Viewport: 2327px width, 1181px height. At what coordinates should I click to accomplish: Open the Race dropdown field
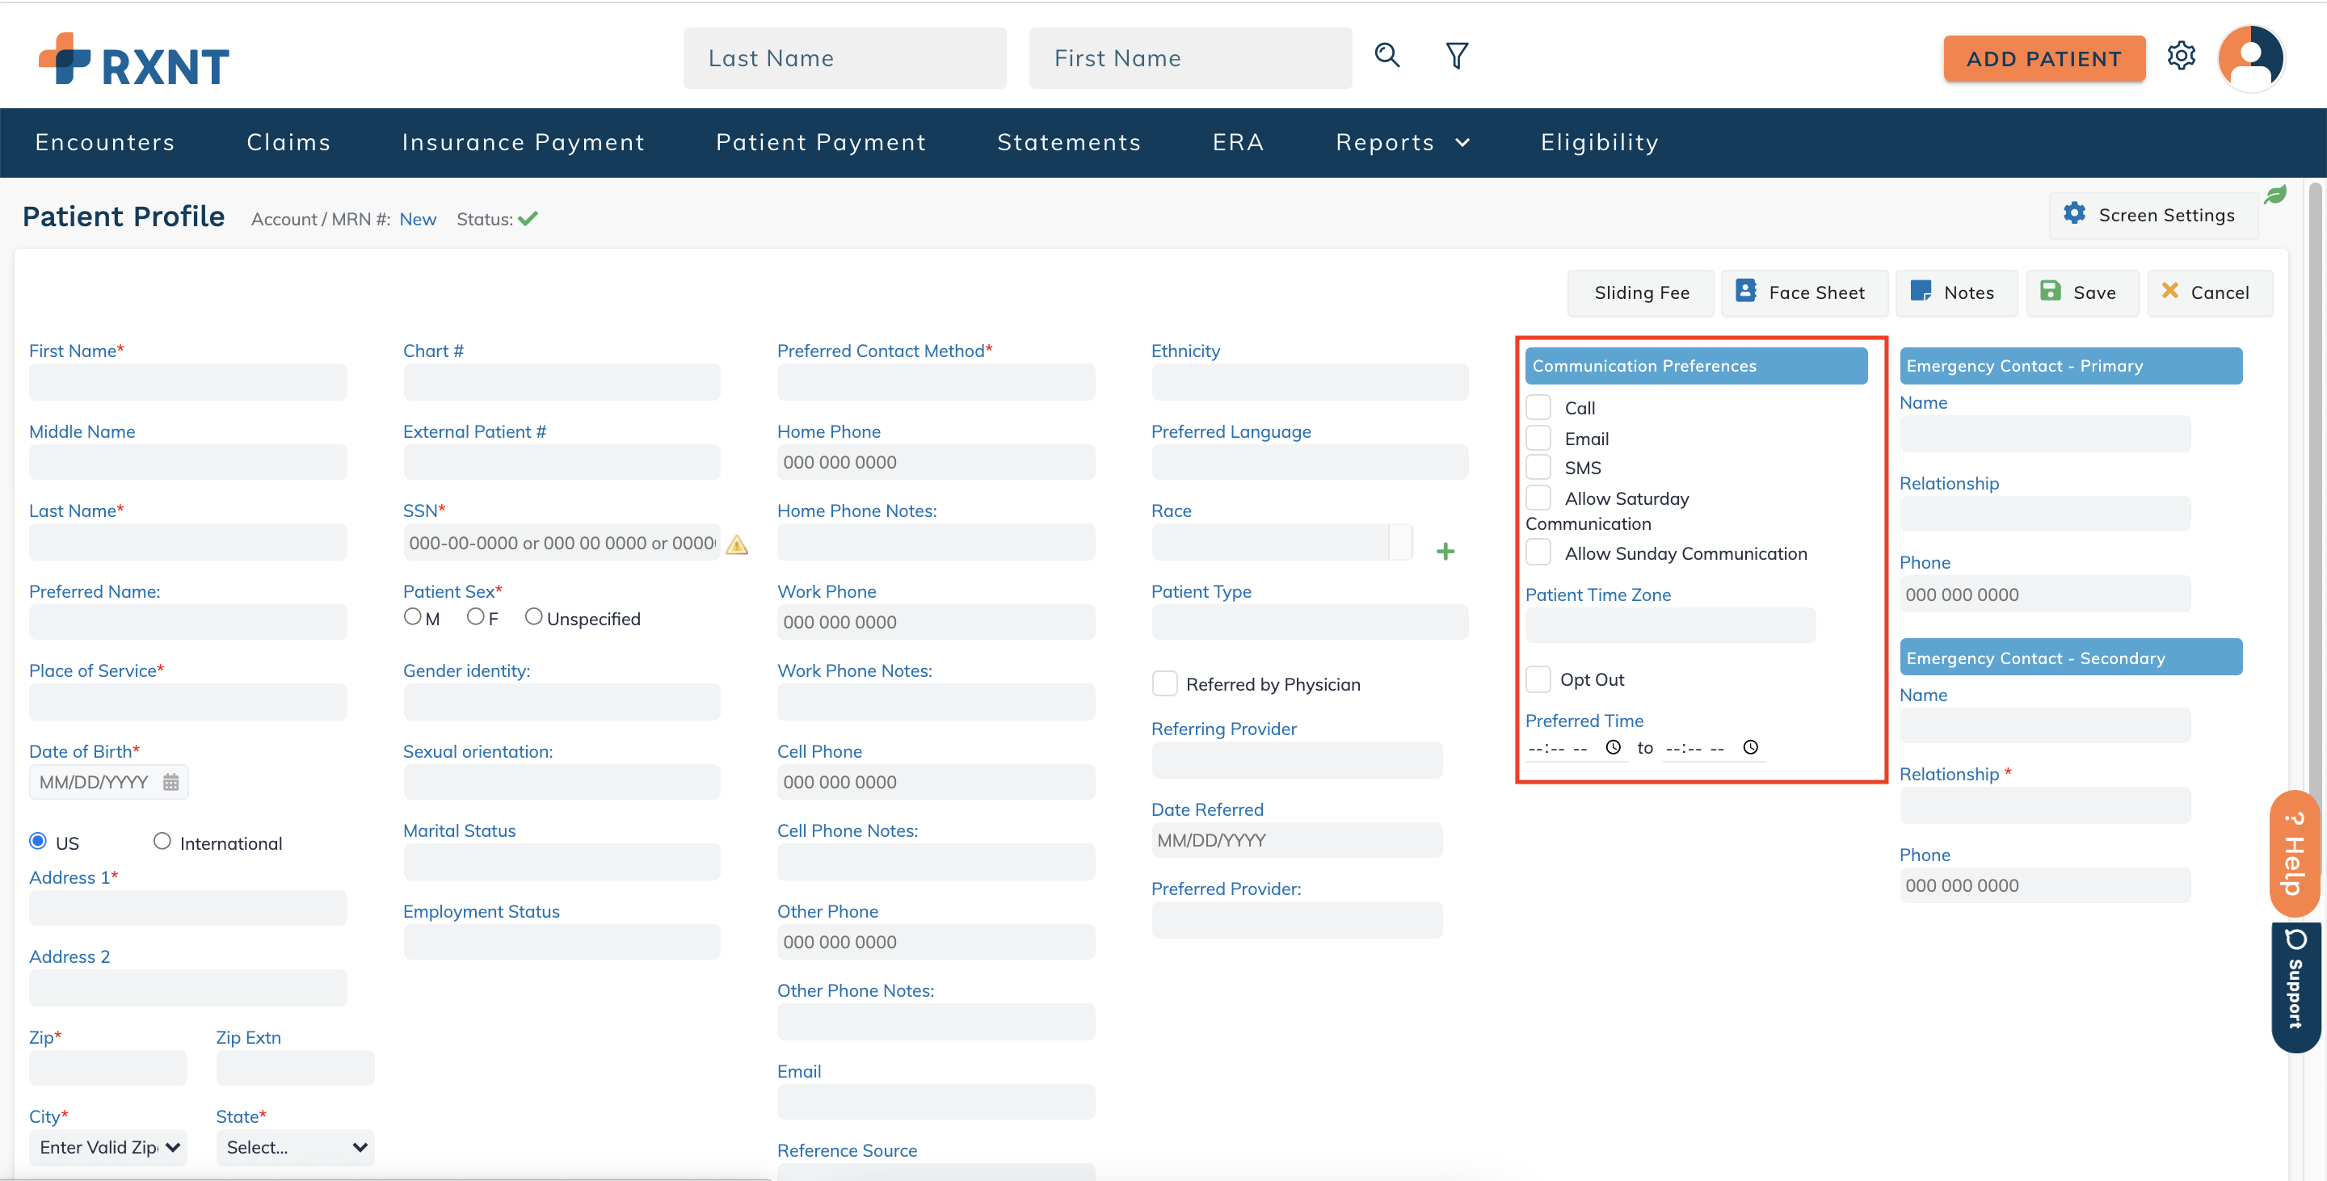coord(1281,542)
